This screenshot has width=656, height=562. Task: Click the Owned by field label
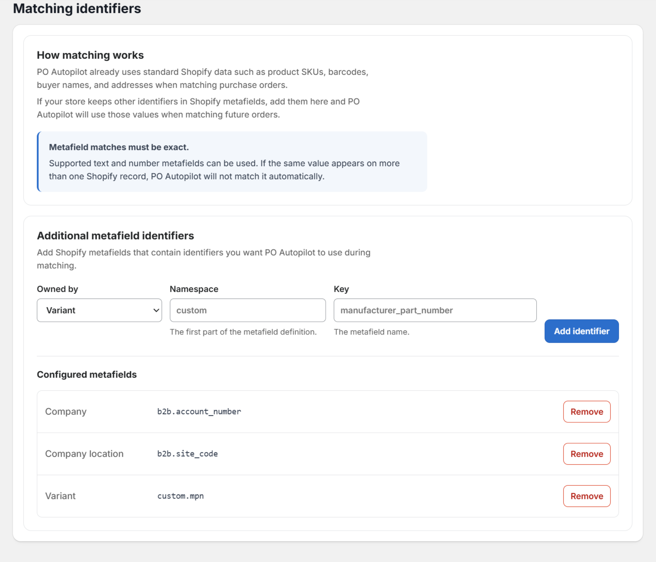[57, 289]
